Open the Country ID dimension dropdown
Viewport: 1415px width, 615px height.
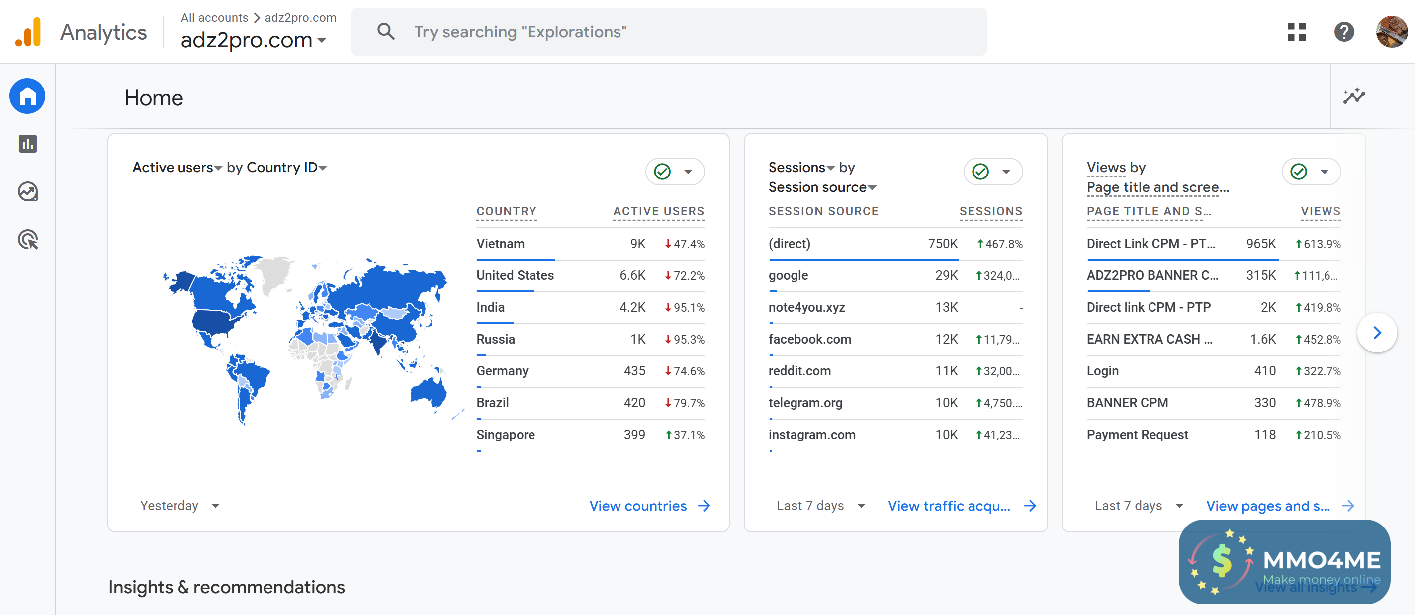click(287, 168)
